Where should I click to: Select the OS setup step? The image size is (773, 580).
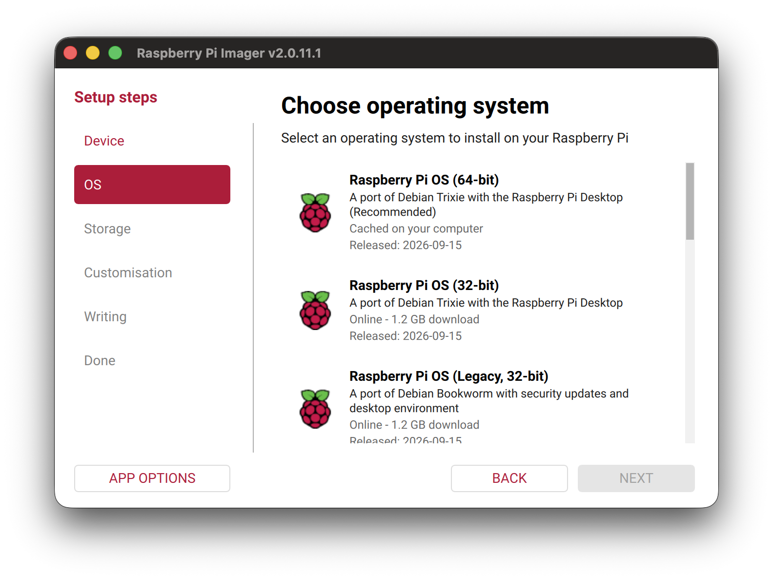[152, 185]
